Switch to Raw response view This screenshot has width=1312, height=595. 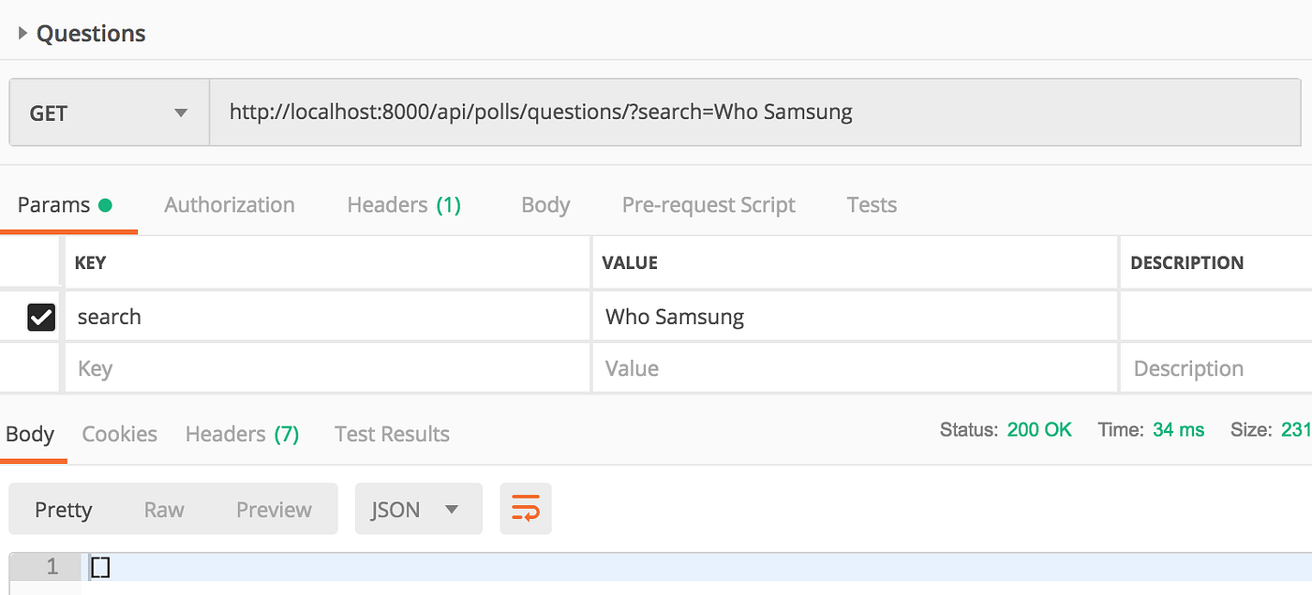(164, 509)
